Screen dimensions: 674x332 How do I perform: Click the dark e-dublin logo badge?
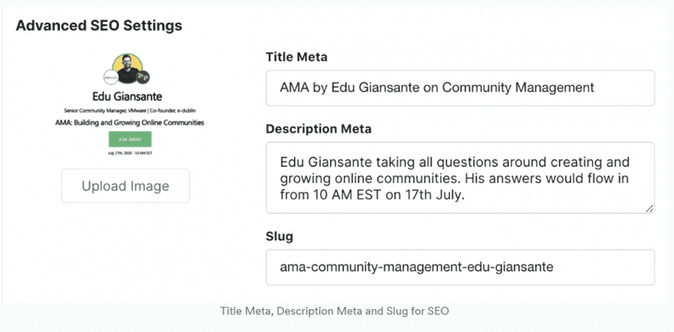pos(142,77)
